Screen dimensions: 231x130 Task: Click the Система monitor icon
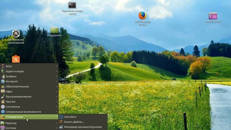click(x=3, y=128)
